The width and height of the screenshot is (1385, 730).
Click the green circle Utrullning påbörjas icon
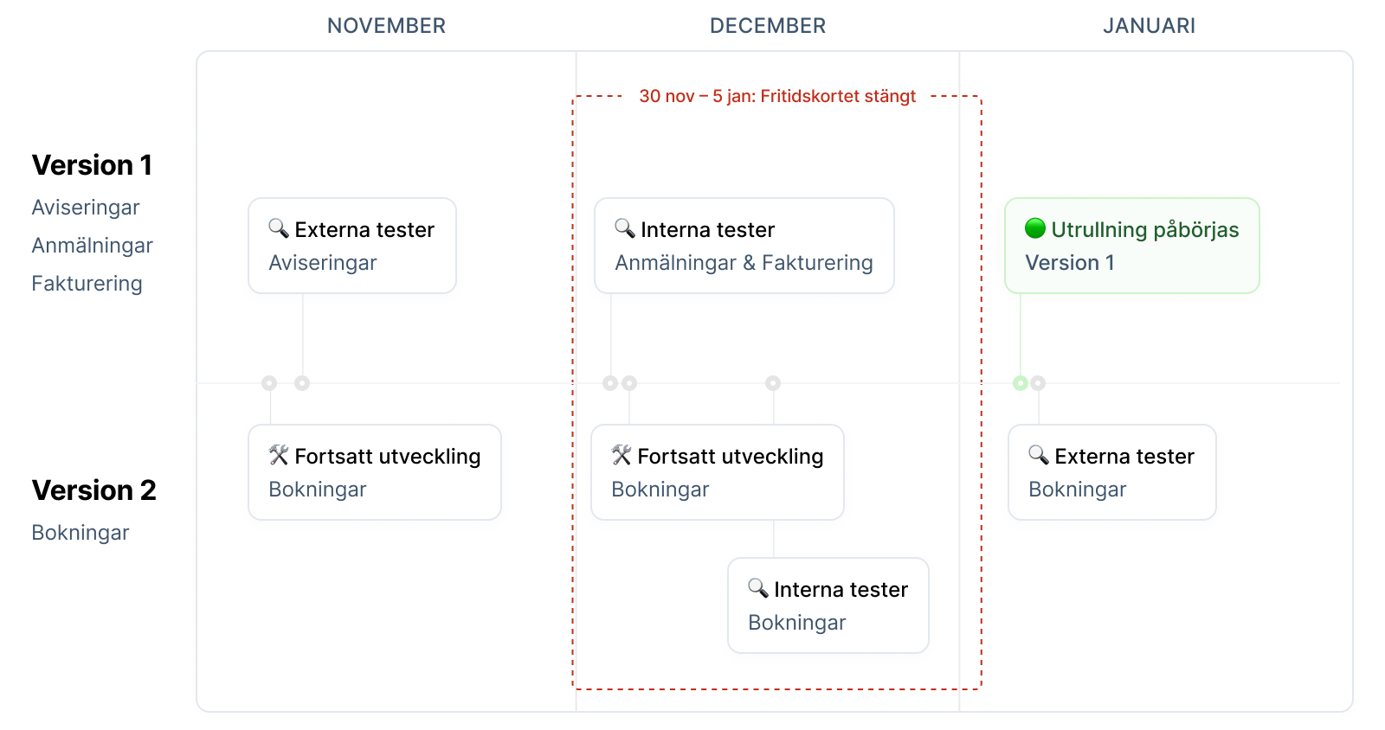(x=1035, y=228)
